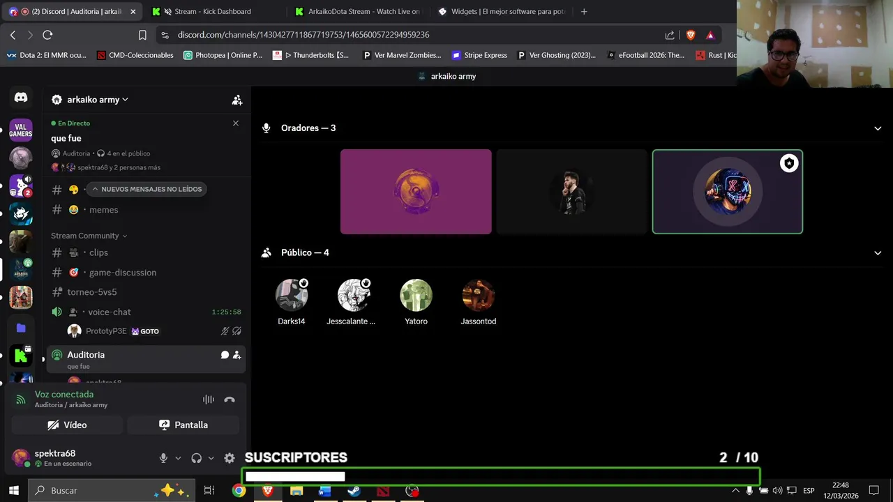The height and width of the screenshot is (502, 893).
Task: Open audience member Jassontod
Action: pos(479,302)
